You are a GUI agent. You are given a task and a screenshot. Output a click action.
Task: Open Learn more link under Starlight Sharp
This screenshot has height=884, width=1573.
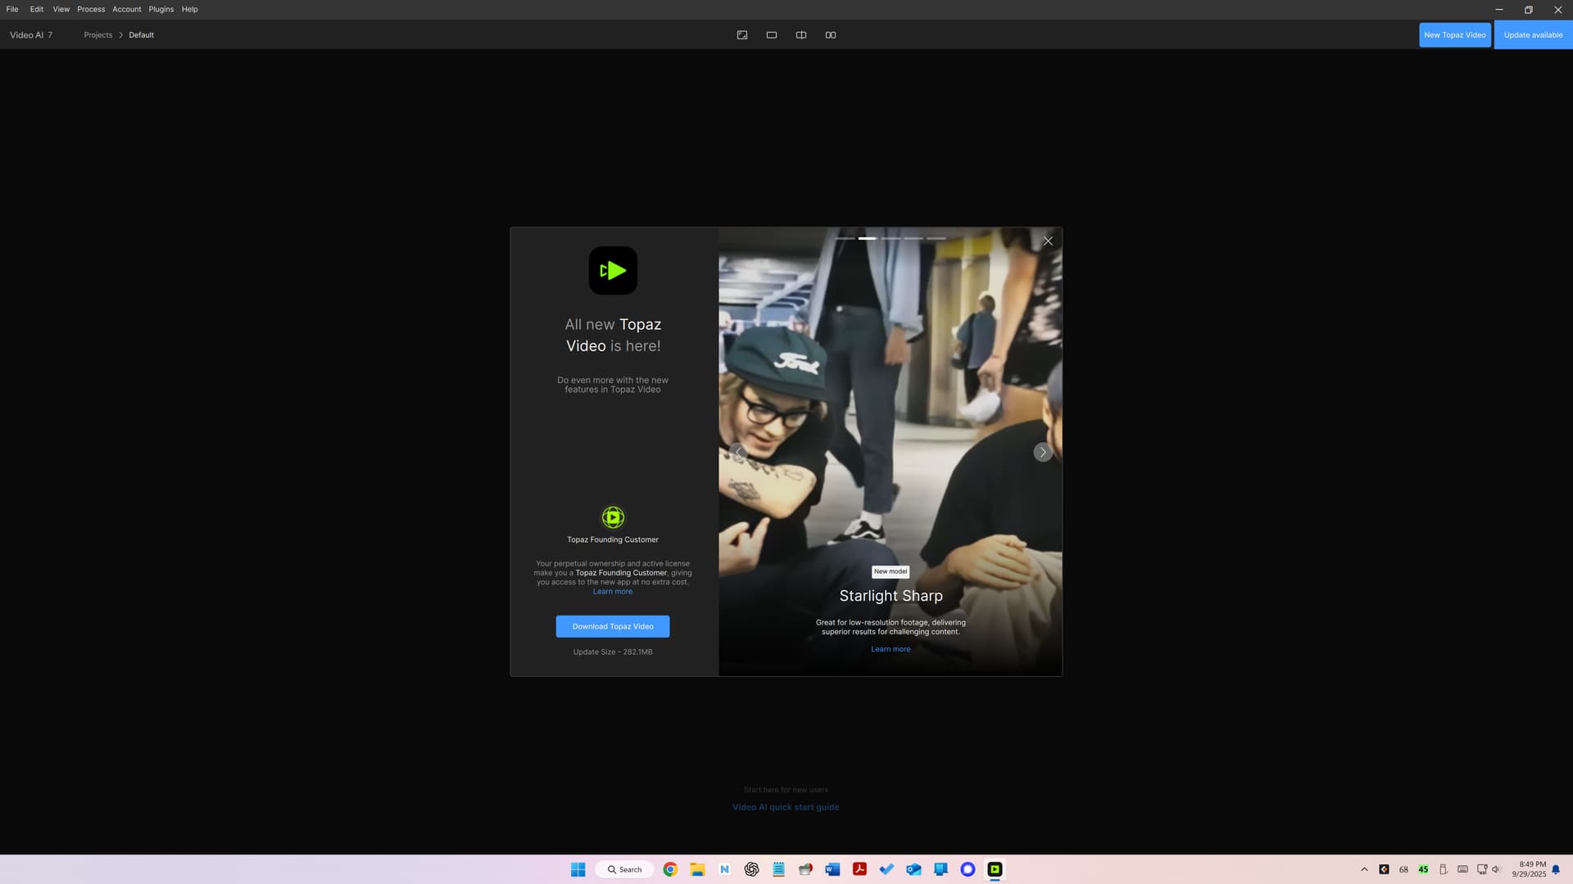[890, 649]
